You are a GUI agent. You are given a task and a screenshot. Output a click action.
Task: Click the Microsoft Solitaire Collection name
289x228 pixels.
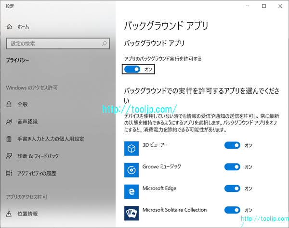tap(174, 210)
